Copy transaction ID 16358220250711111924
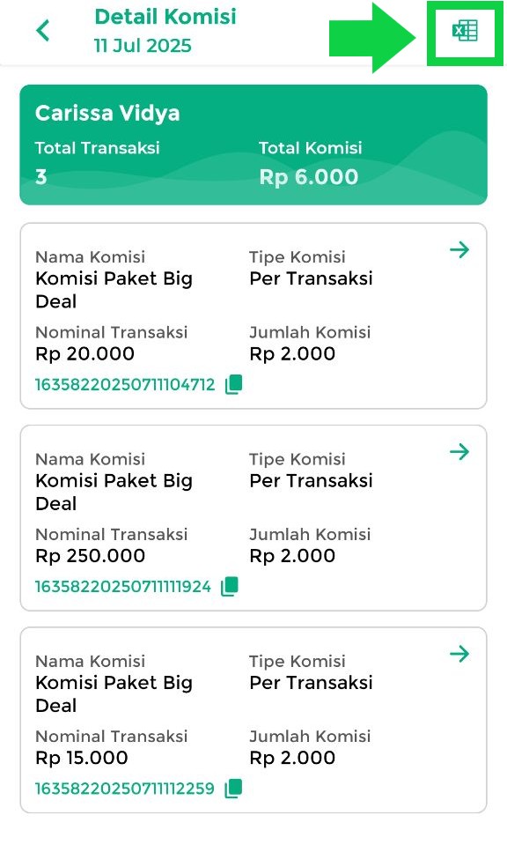Screen dimensions: 507x845 [x=230, y=586]
